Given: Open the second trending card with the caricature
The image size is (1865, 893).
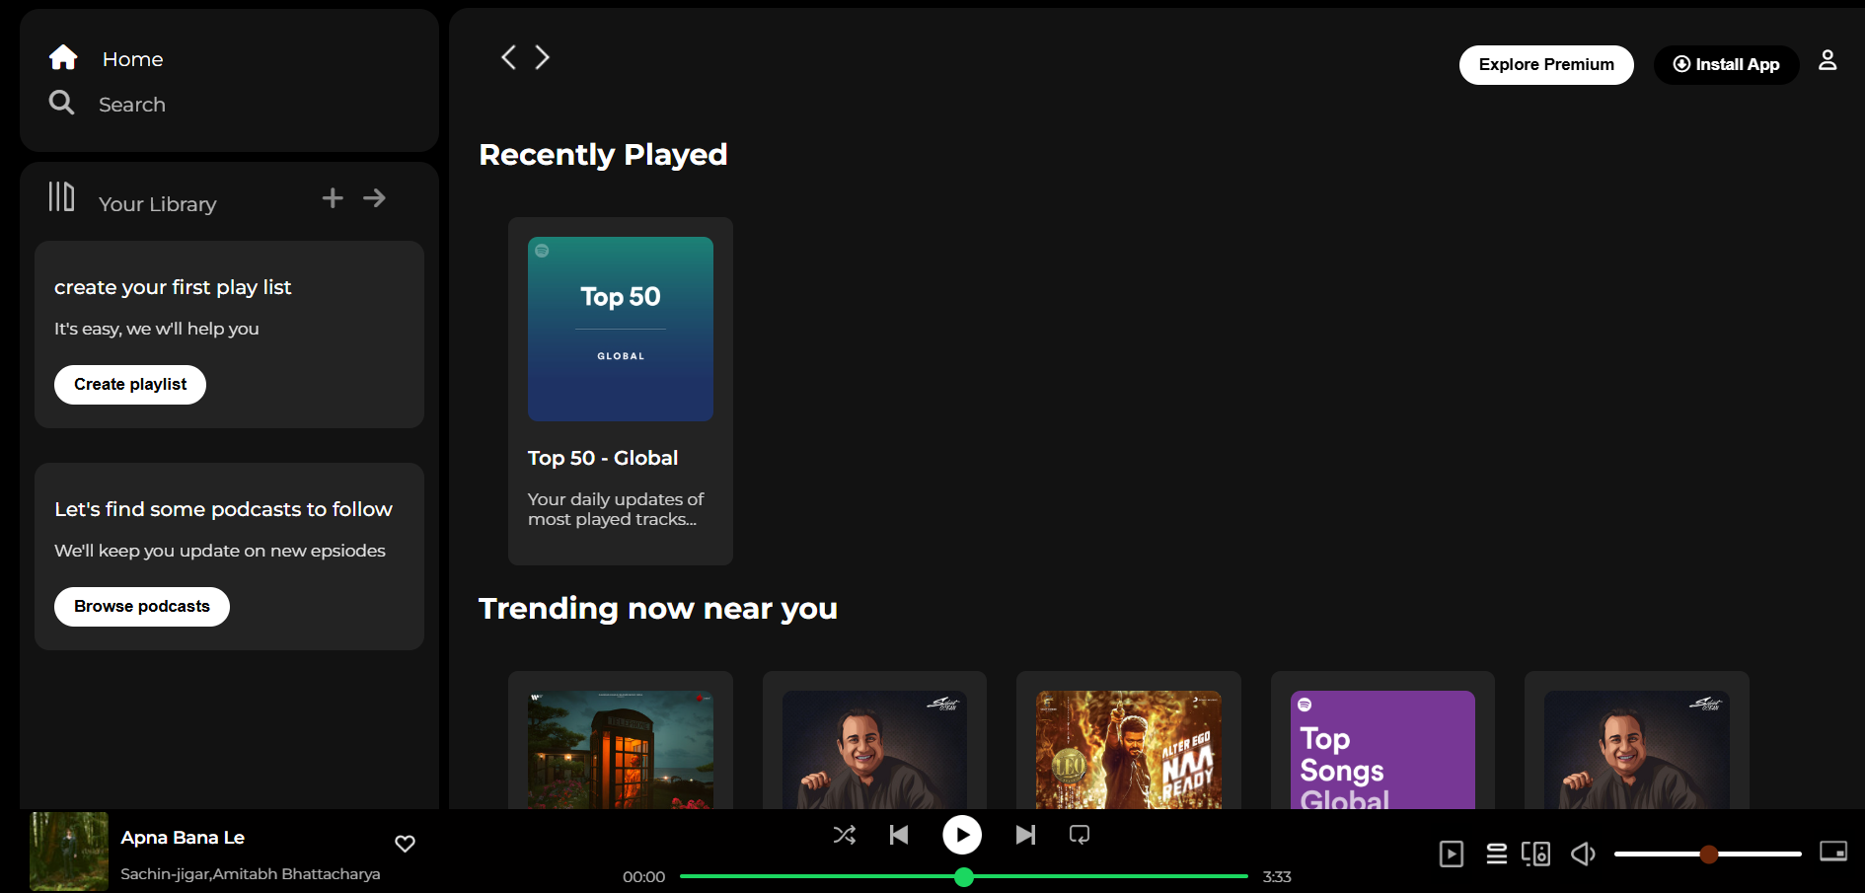Looking at the screenshot, I should tap(874, 750).
